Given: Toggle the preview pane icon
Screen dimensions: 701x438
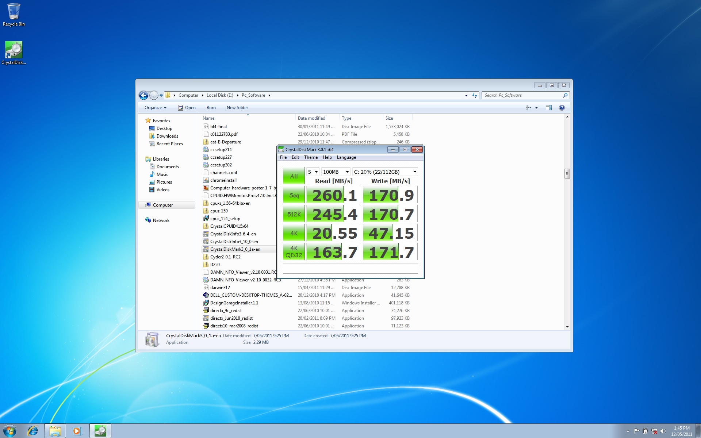Looking at the screenshot, I should point(549,108).
